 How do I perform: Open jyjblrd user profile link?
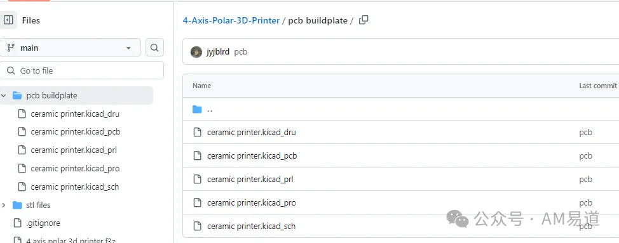[x=217, y=51]
